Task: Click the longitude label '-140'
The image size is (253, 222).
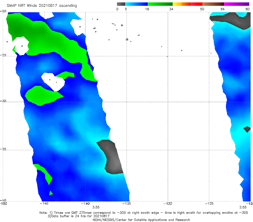Action: 85,204
